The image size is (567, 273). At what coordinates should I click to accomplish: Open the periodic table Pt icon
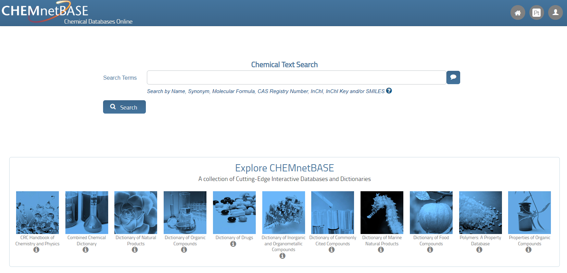537,13
